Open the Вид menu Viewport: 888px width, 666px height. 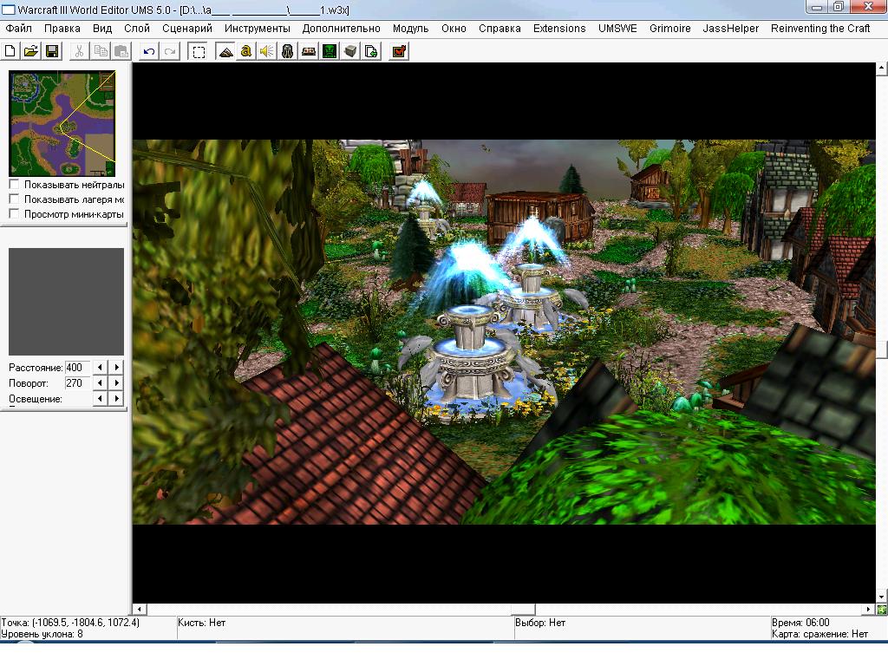pyautogui.click(x=102, y=29)
